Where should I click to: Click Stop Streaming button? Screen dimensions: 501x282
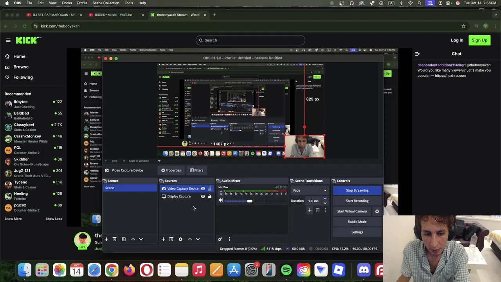tap(357, 190)
